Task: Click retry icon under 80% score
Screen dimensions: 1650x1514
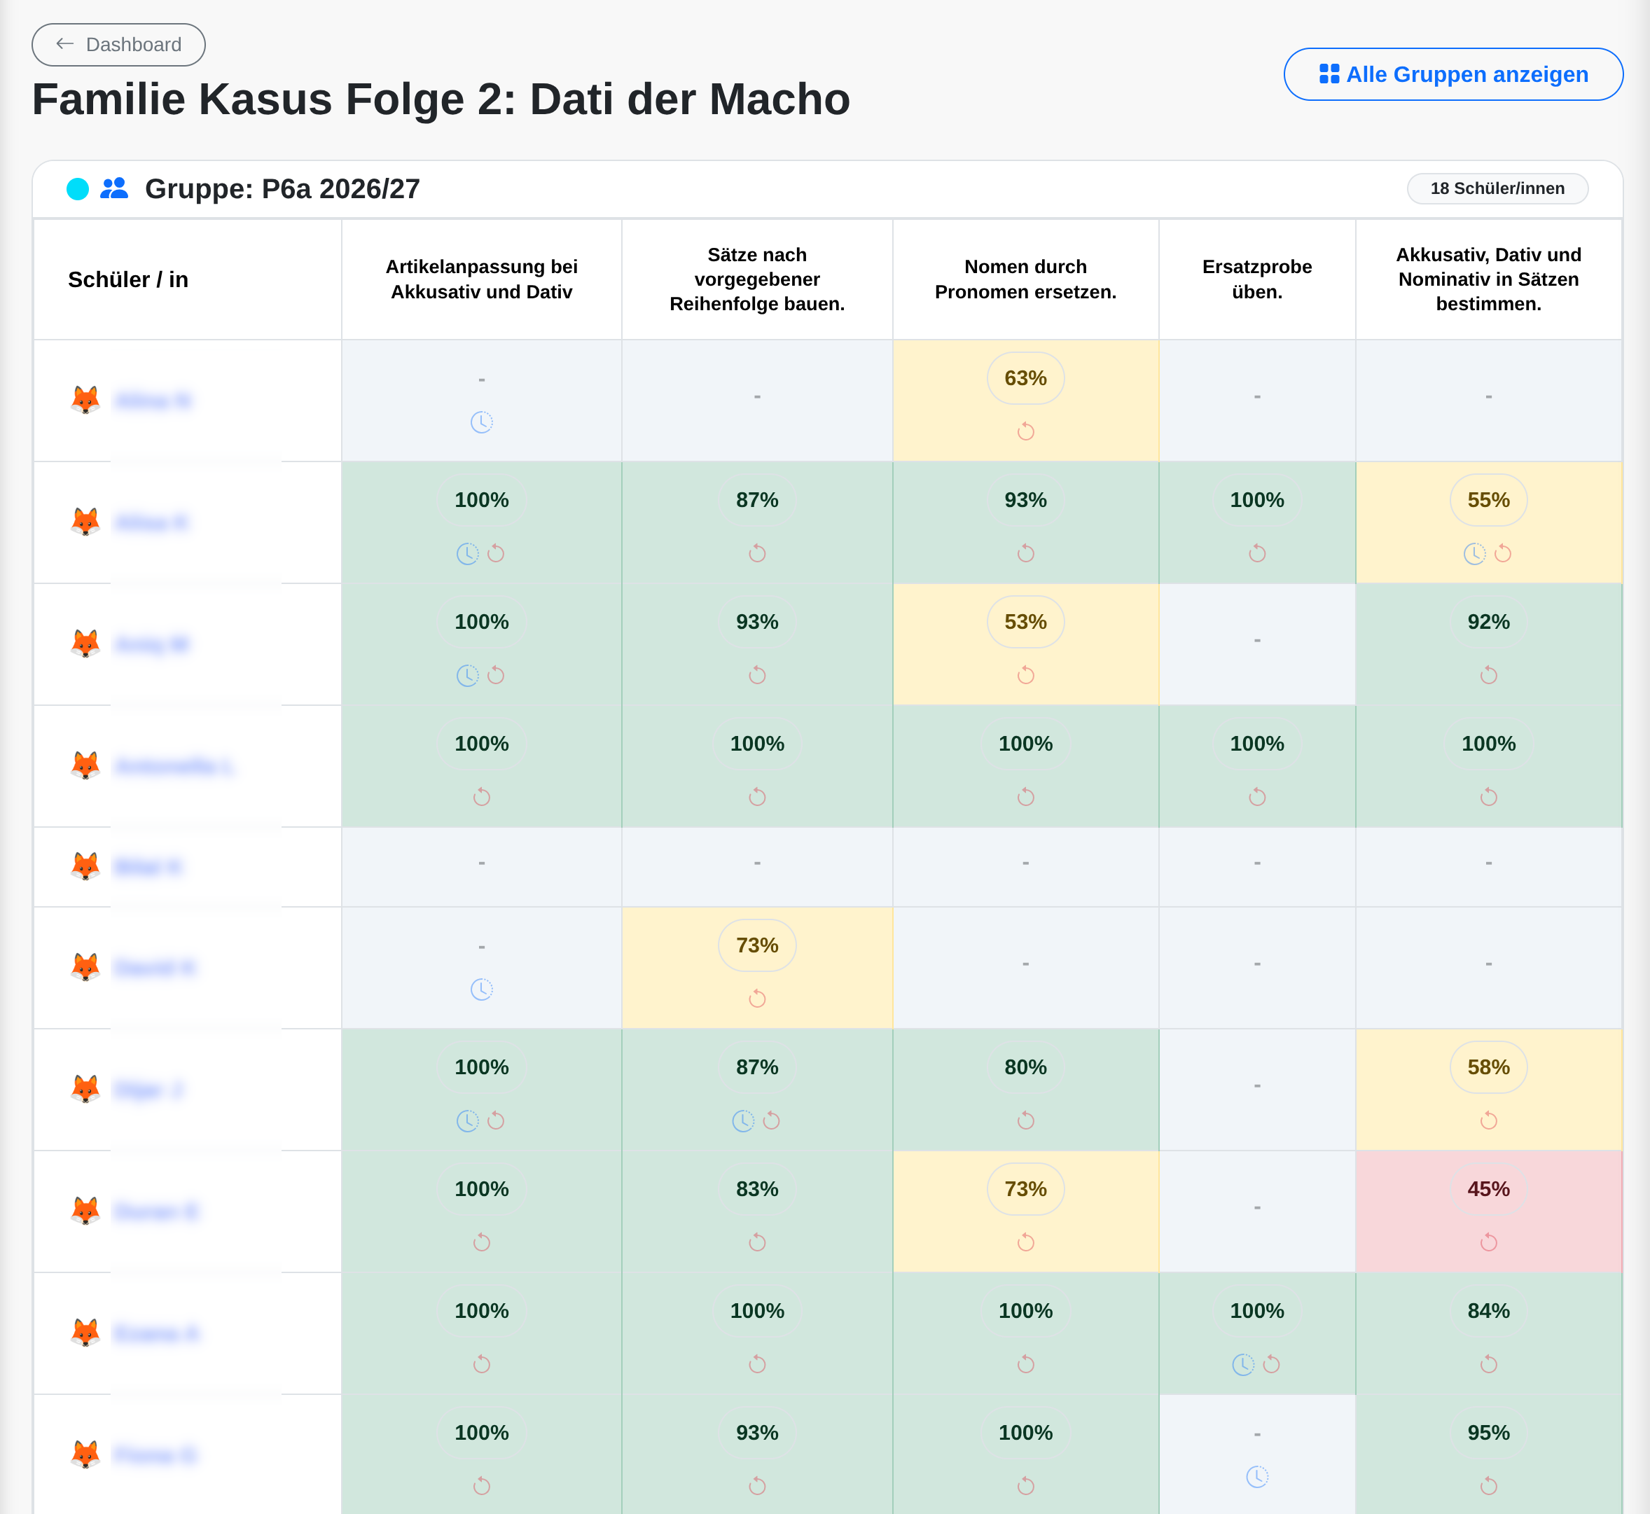Action: pos(1026,1120)
